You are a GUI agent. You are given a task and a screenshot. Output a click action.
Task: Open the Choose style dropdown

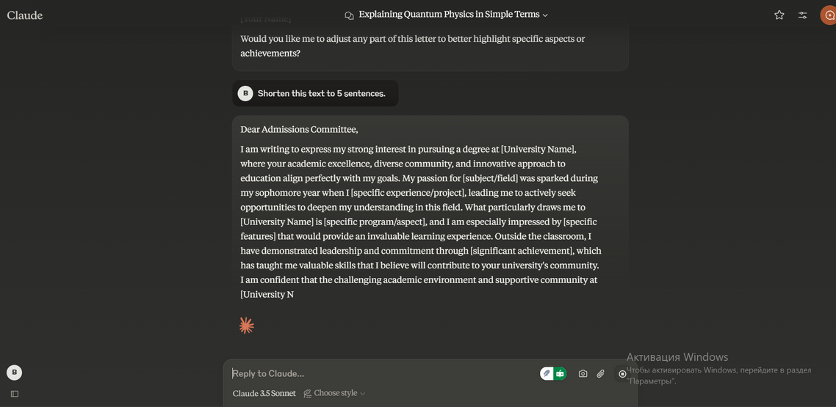coord(335,393)
